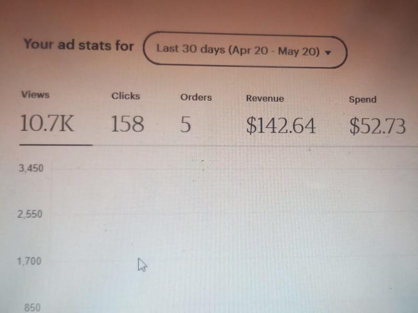Click the 10.7K views value

click(x=47, y=123)
